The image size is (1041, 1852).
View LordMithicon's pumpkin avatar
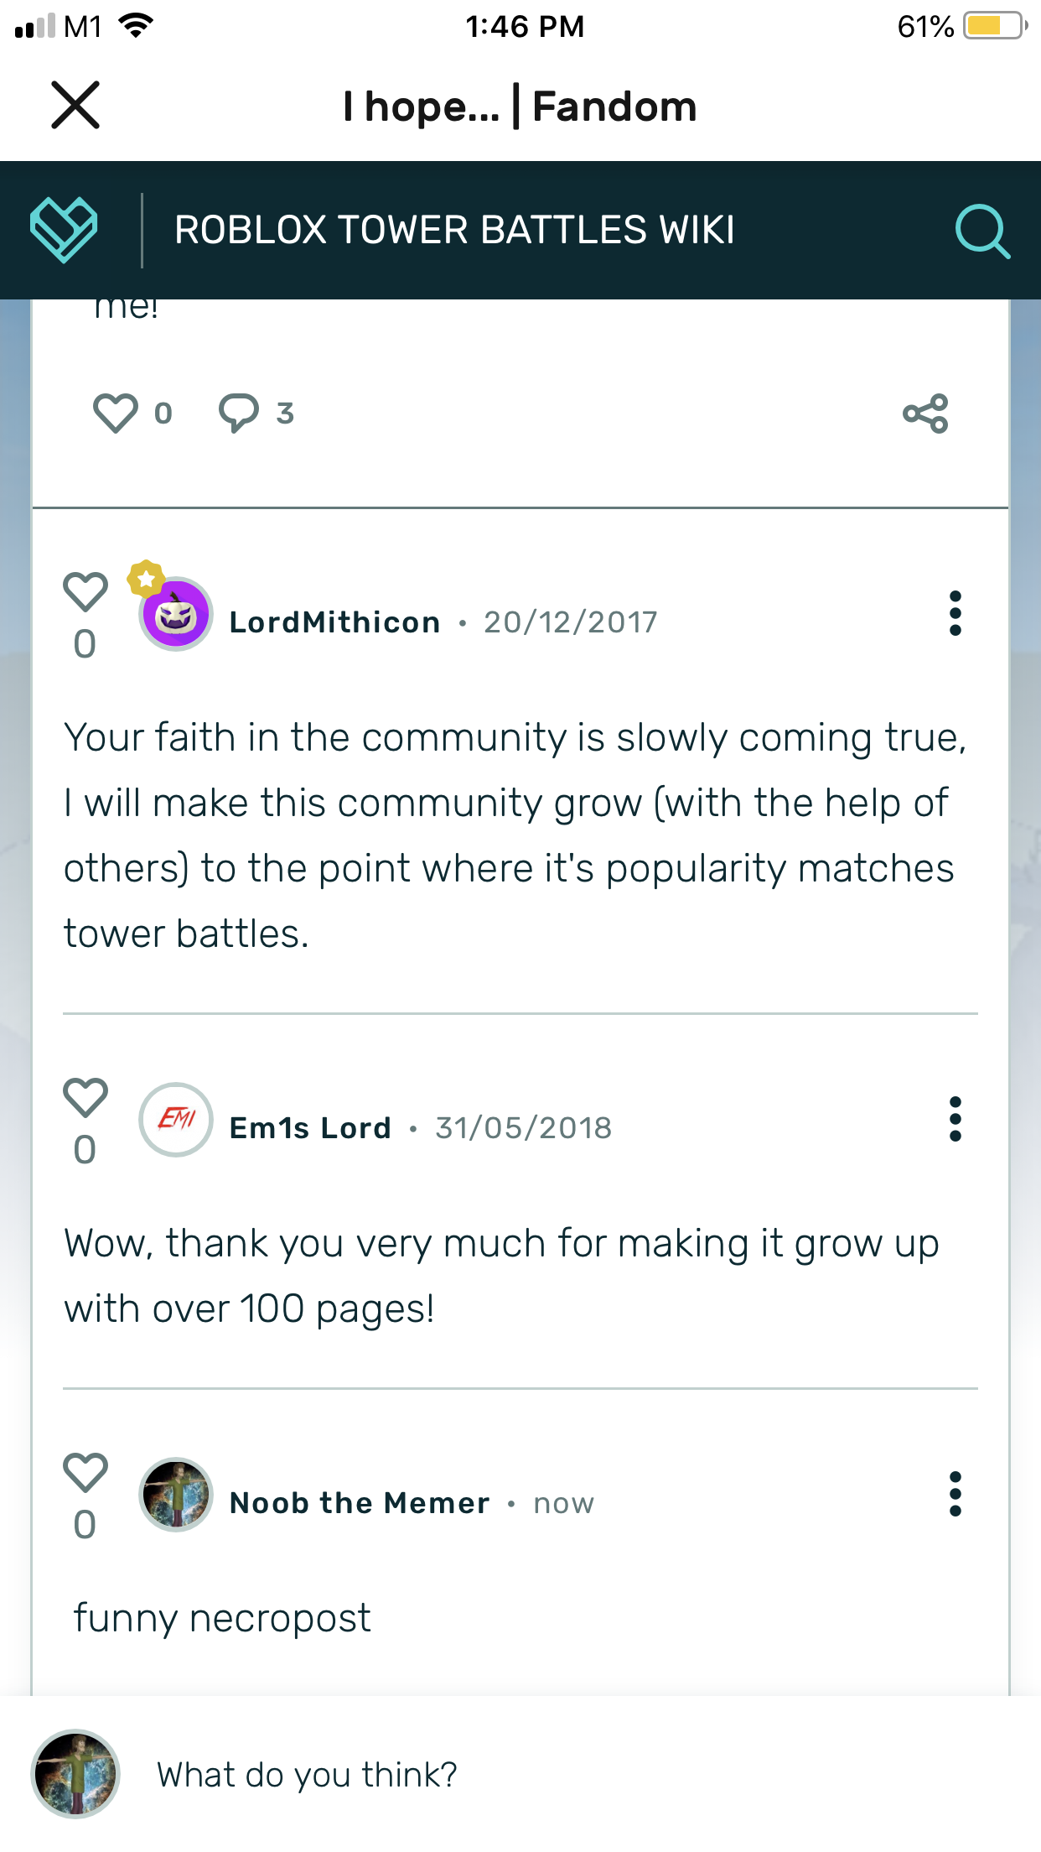point(176,615)
